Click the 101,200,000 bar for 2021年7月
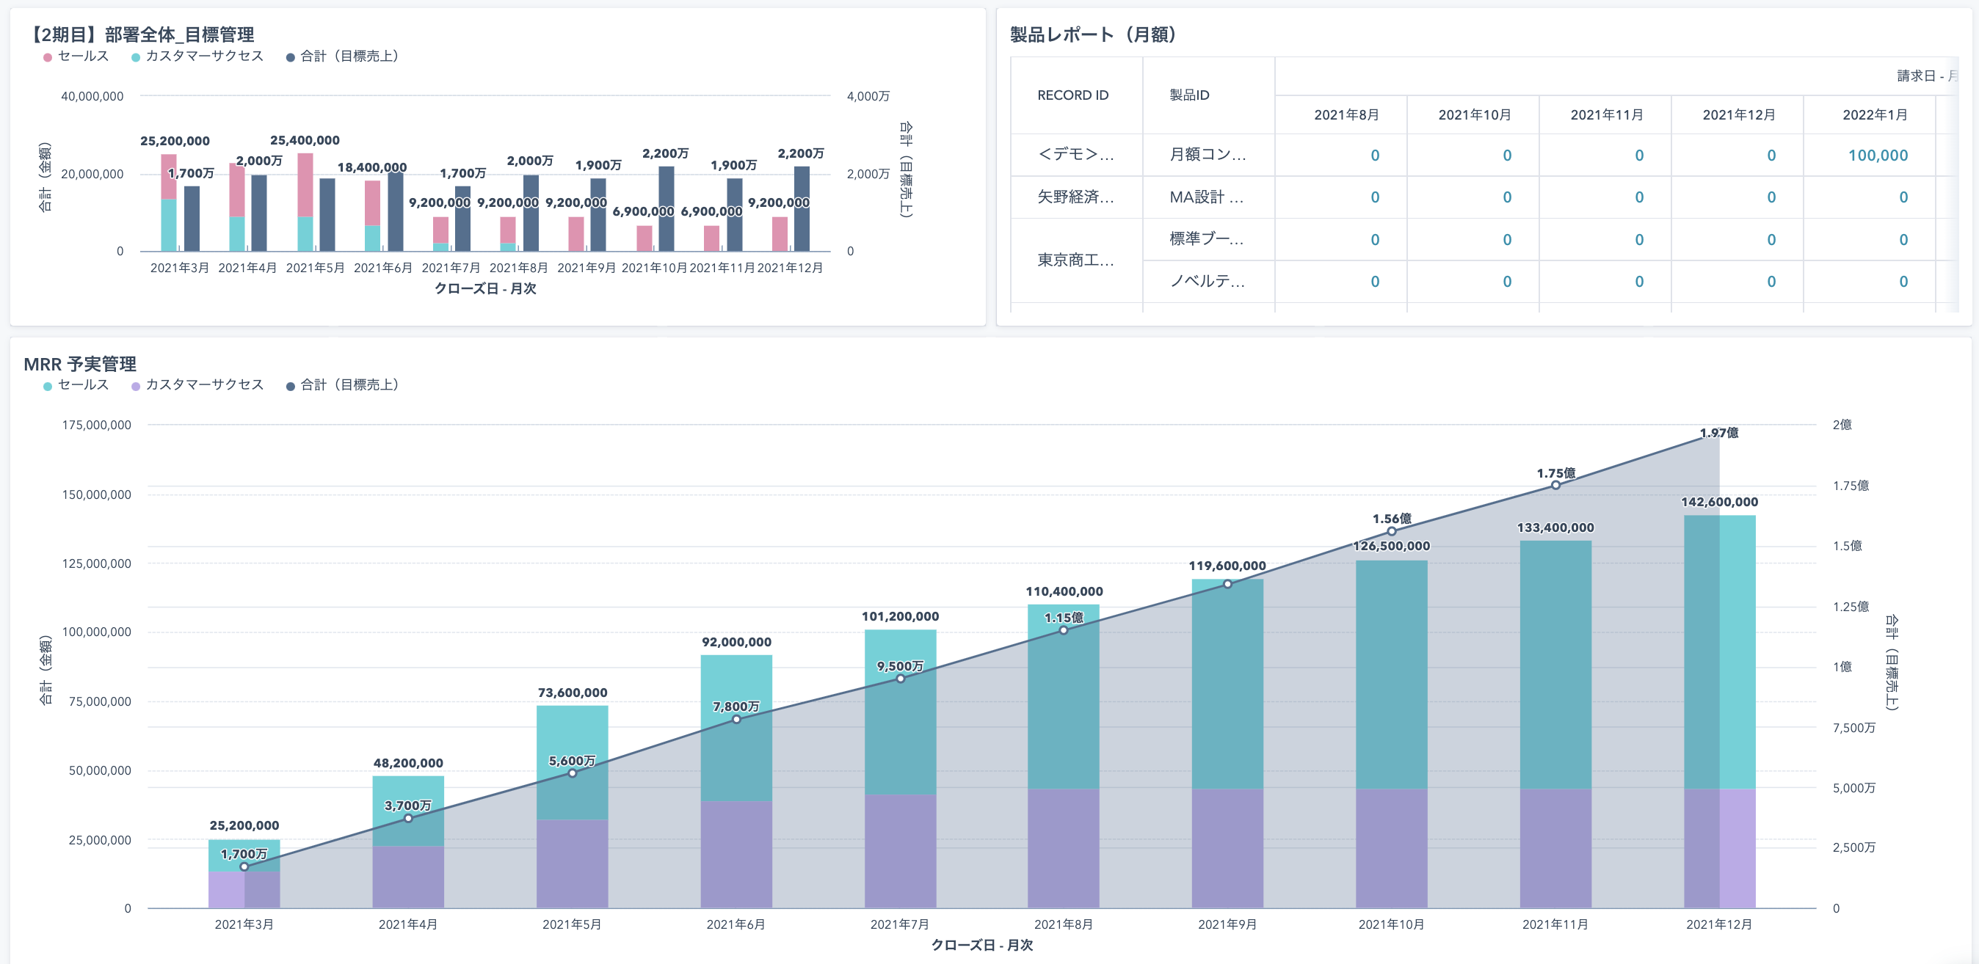1979x964 pixels. (x=901, y=768)
